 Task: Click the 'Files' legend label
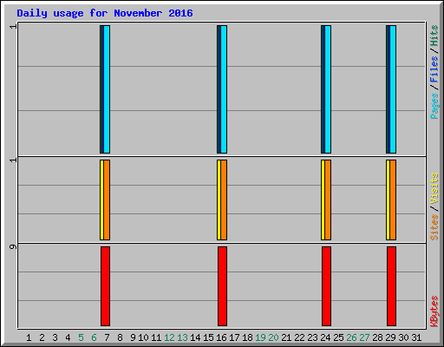pos(434,69)
